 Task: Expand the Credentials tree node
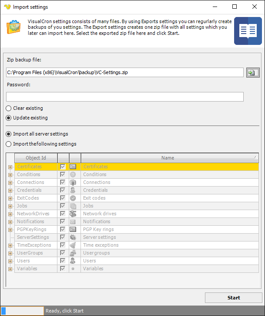pos(10,190)
